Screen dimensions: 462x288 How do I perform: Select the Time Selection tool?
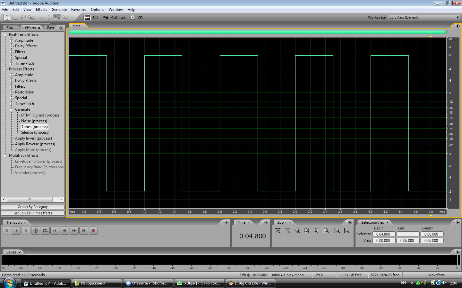tap(7, 17)
